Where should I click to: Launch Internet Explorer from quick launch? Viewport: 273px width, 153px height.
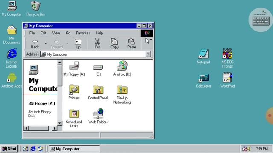coord(33,149)
